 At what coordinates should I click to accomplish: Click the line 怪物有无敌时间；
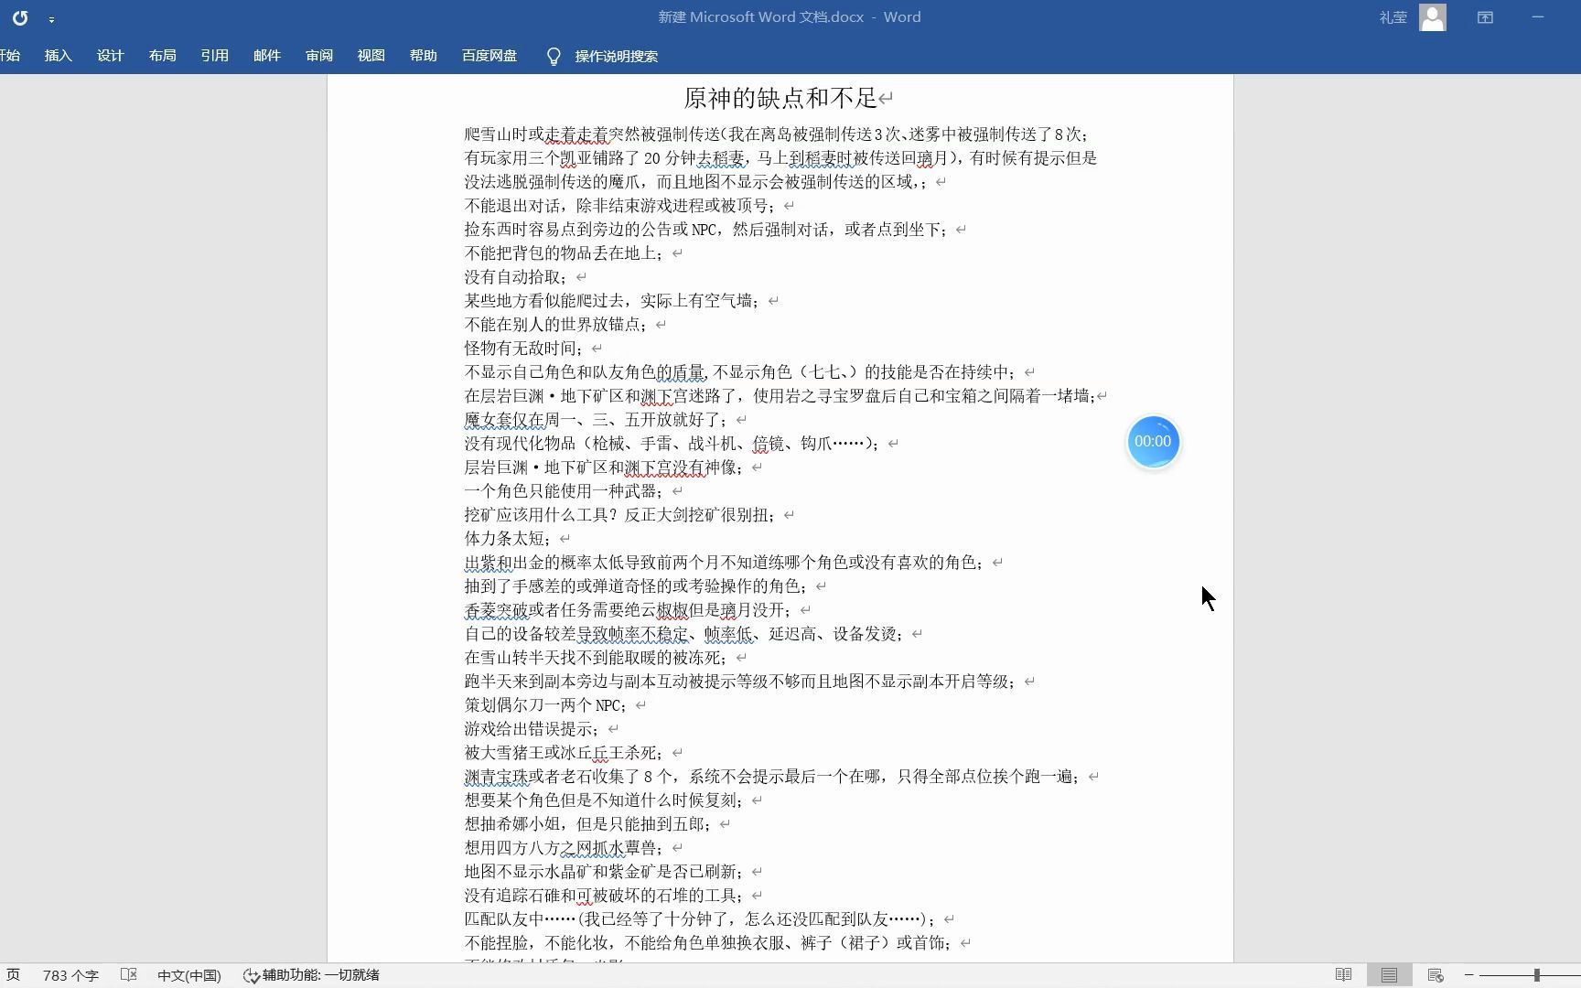[524, 349]
